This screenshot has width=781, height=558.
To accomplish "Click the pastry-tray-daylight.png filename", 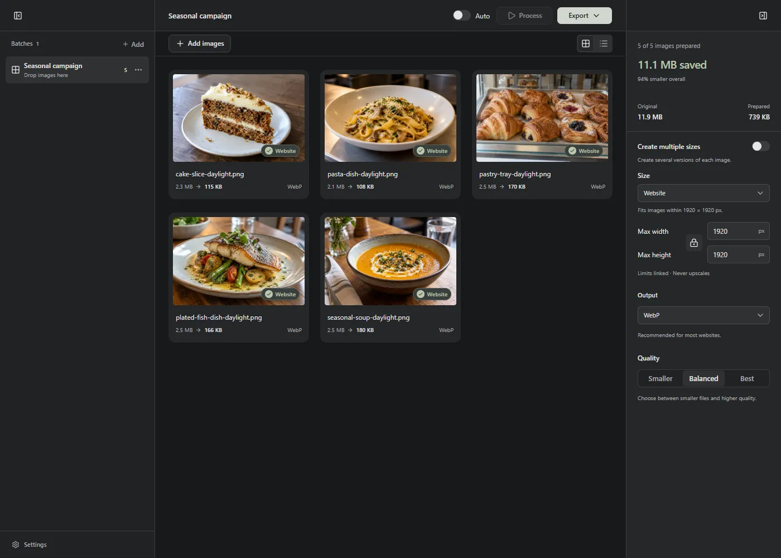I will click(515, 174).
